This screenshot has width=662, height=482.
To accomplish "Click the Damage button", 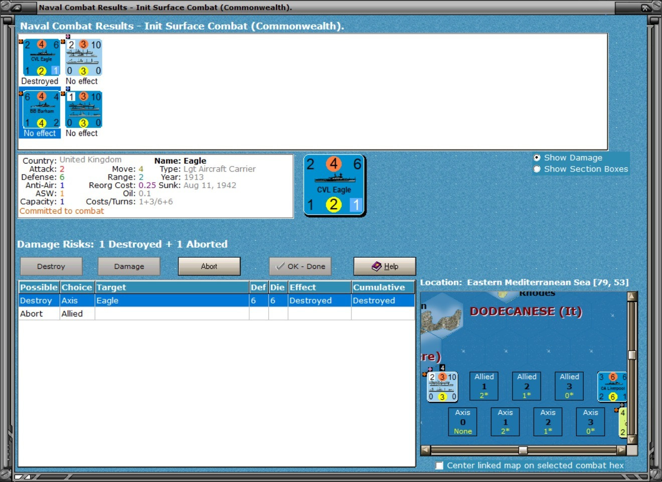I will click(x=129, y=266).
